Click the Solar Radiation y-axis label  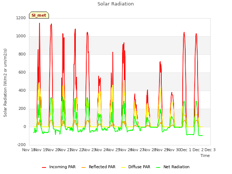[5, 83]
